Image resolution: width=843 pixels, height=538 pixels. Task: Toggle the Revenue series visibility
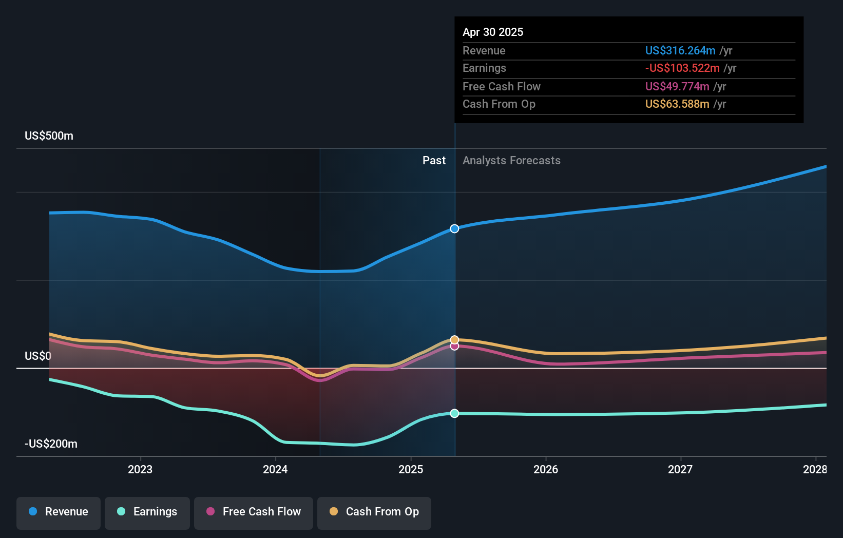click(58, 512)
